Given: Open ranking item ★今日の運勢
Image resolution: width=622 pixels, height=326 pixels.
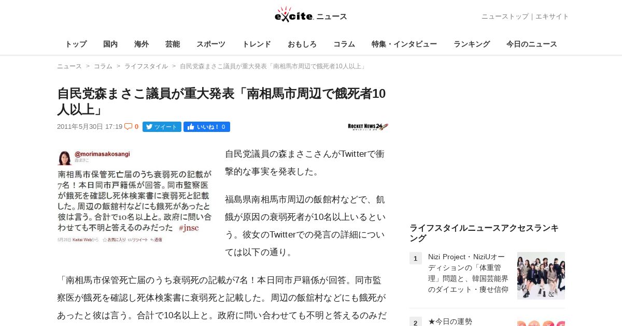Looking at the screenshot, I should tap(450, 321).
